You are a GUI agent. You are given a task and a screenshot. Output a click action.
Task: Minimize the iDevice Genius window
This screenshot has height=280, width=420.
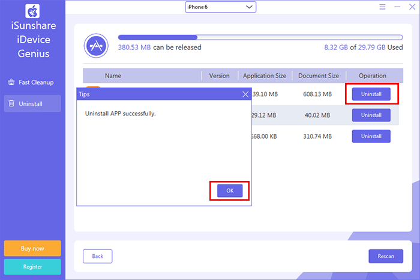tap(397, 7)
